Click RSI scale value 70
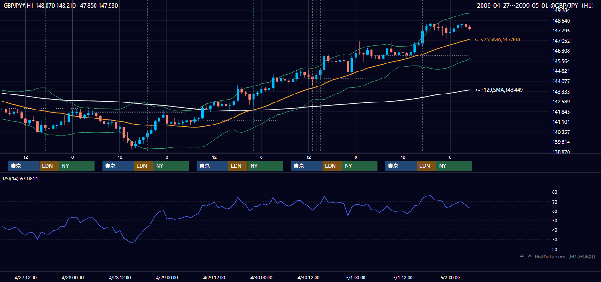601x282 pixels. tap(555, 202)
